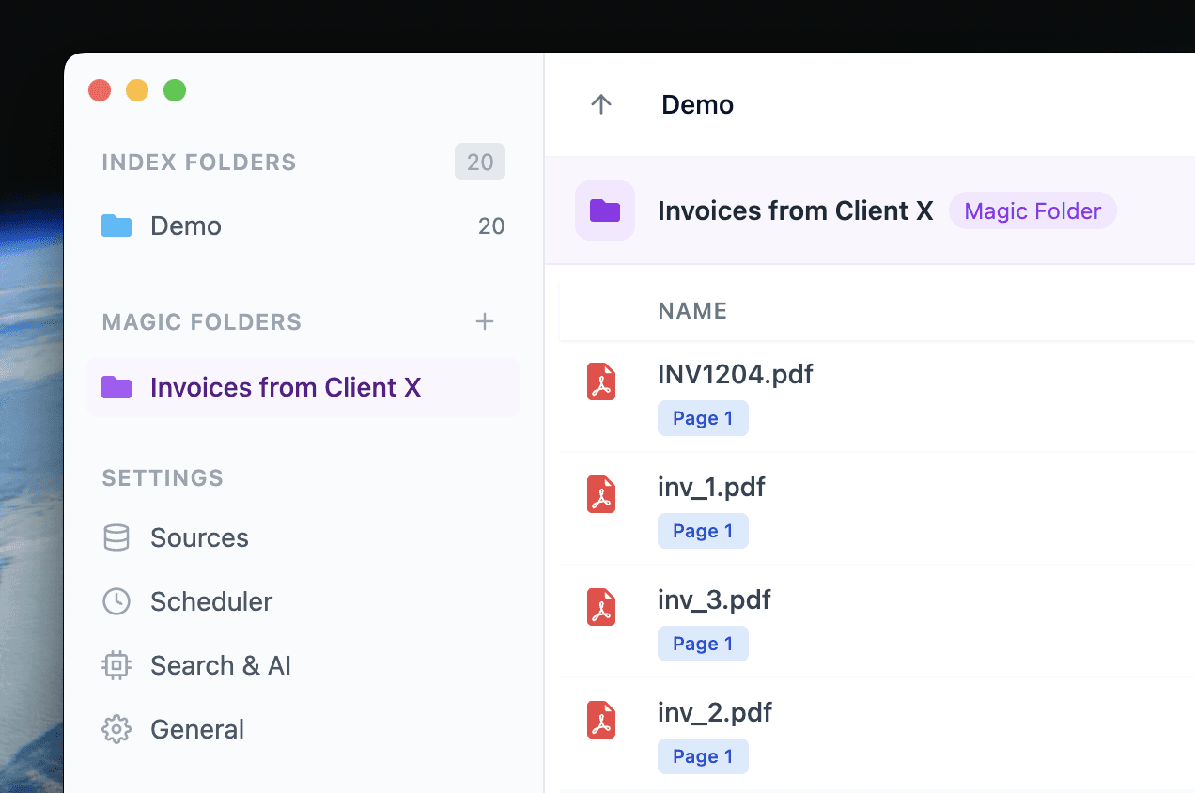Image resolution: width=1195 pixels, height=793 pixels.
Task: Open Scheduler settings
Action: (303, 601)
